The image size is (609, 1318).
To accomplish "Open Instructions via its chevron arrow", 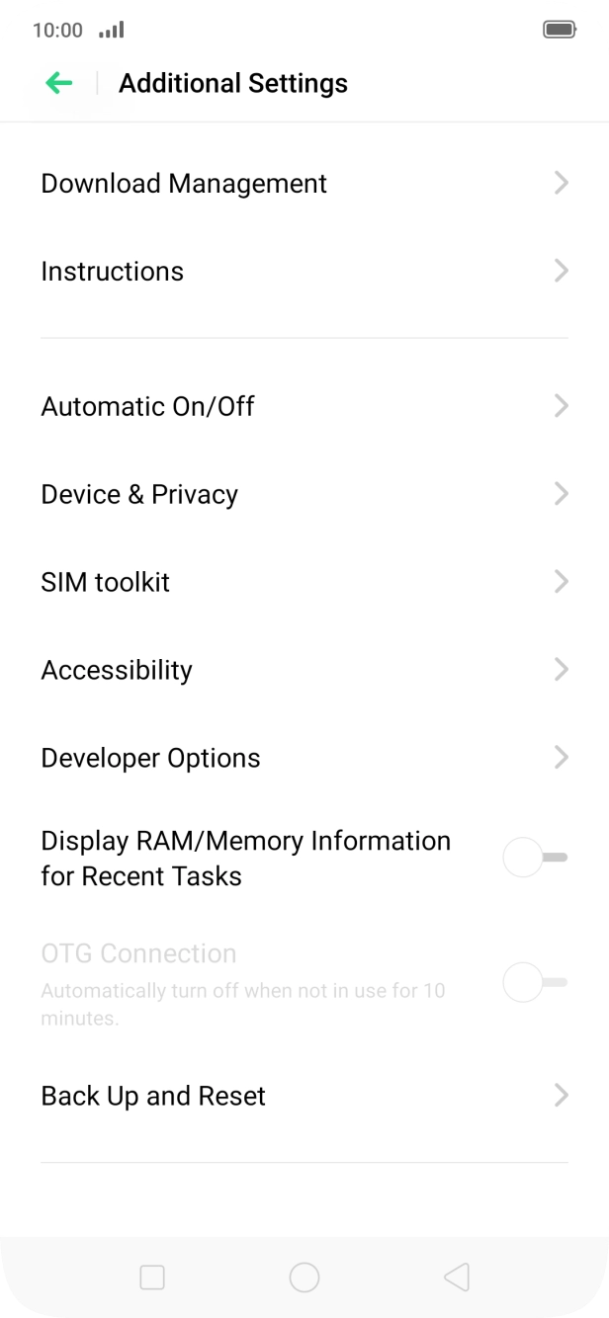I will (x=561, y=271).
